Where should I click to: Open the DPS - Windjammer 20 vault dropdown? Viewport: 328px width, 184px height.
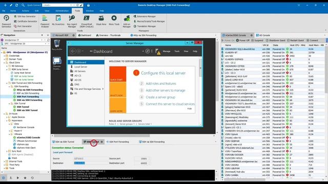click(x=46, y=43)
